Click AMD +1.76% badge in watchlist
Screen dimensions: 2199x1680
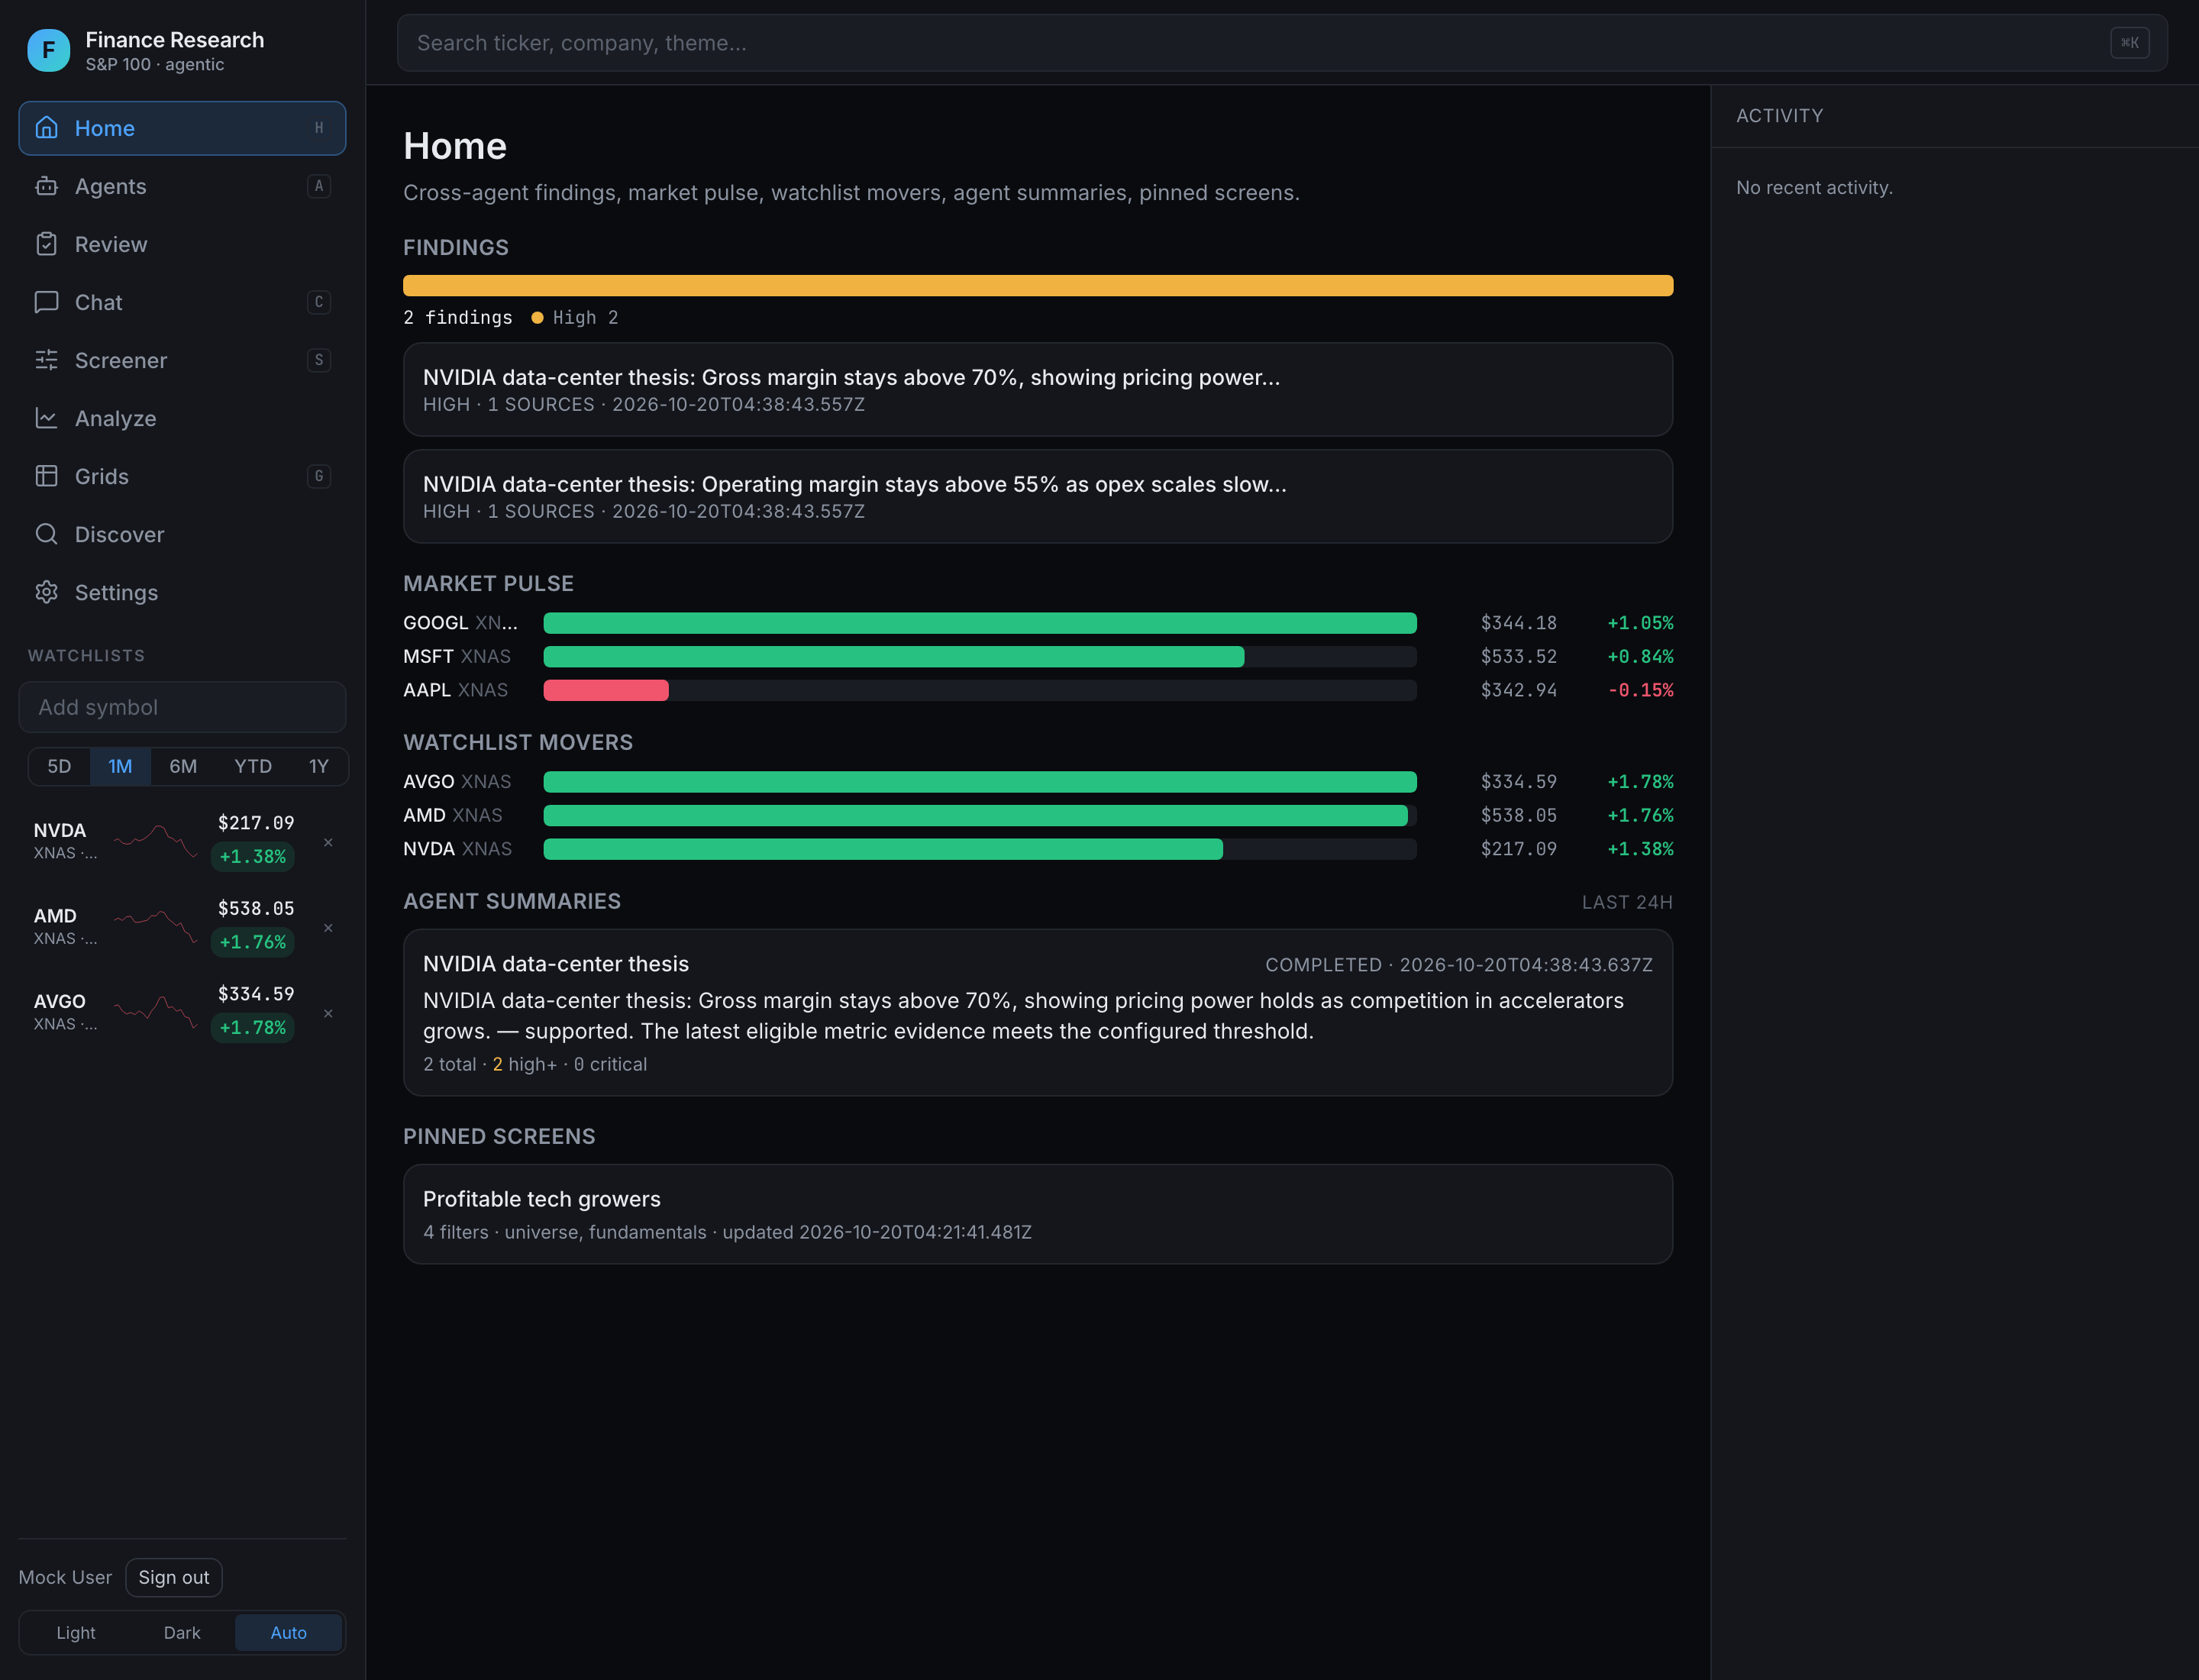[x=252, y=942]
